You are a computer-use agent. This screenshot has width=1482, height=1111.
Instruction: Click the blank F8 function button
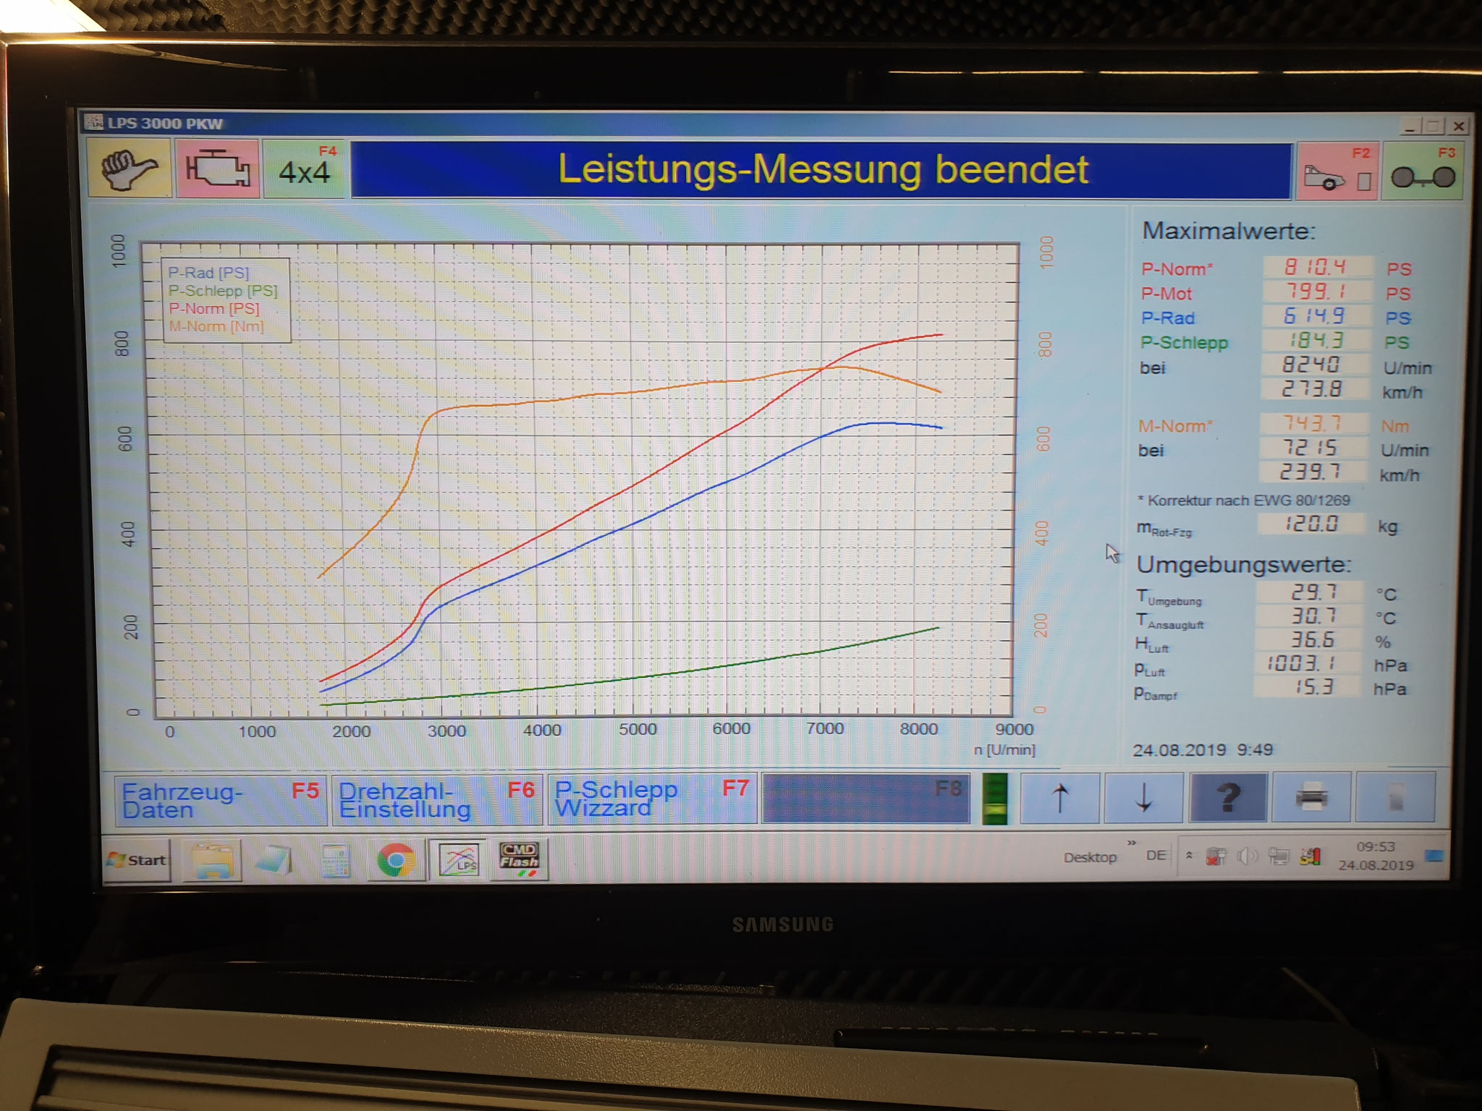pos(865,799)
